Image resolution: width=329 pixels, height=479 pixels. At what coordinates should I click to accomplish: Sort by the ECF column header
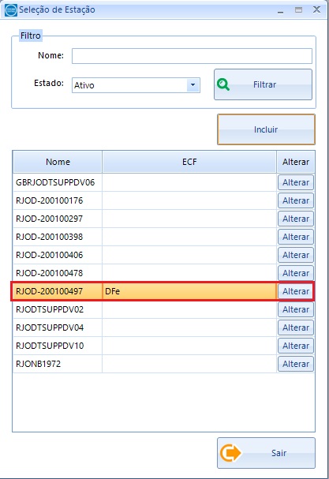coord(189,162)
